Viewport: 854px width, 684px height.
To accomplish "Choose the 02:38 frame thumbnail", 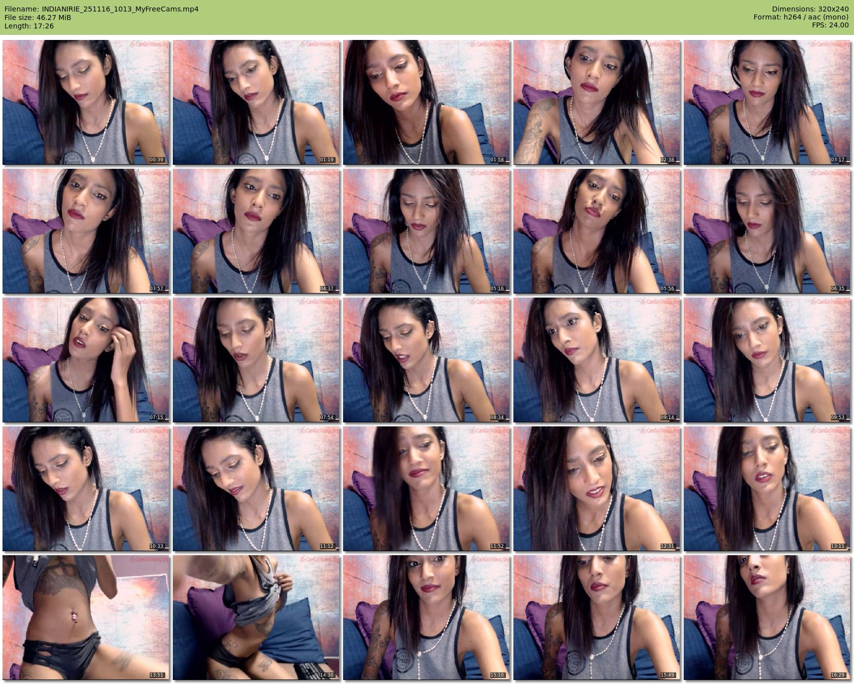I will [597, 102].
